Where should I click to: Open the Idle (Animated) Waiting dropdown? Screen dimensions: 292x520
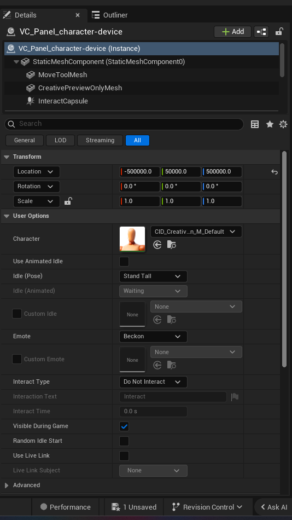click(x=153, y=291)
